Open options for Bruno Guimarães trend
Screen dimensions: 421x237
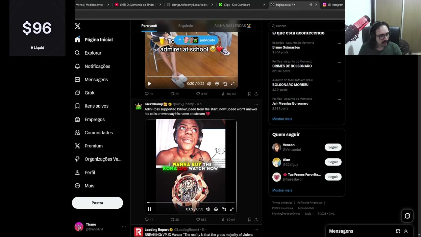tap(339, 43)
